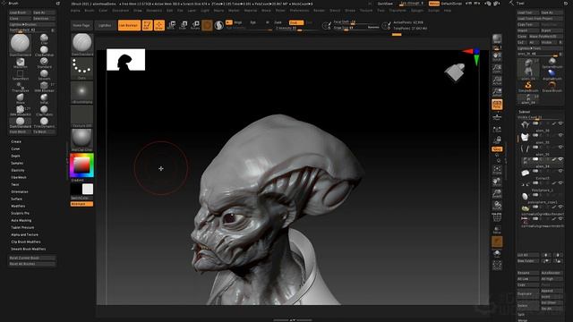Activate the Rotate mode button
The height and width of the screenshot is (322, 573).
(195, 25)
